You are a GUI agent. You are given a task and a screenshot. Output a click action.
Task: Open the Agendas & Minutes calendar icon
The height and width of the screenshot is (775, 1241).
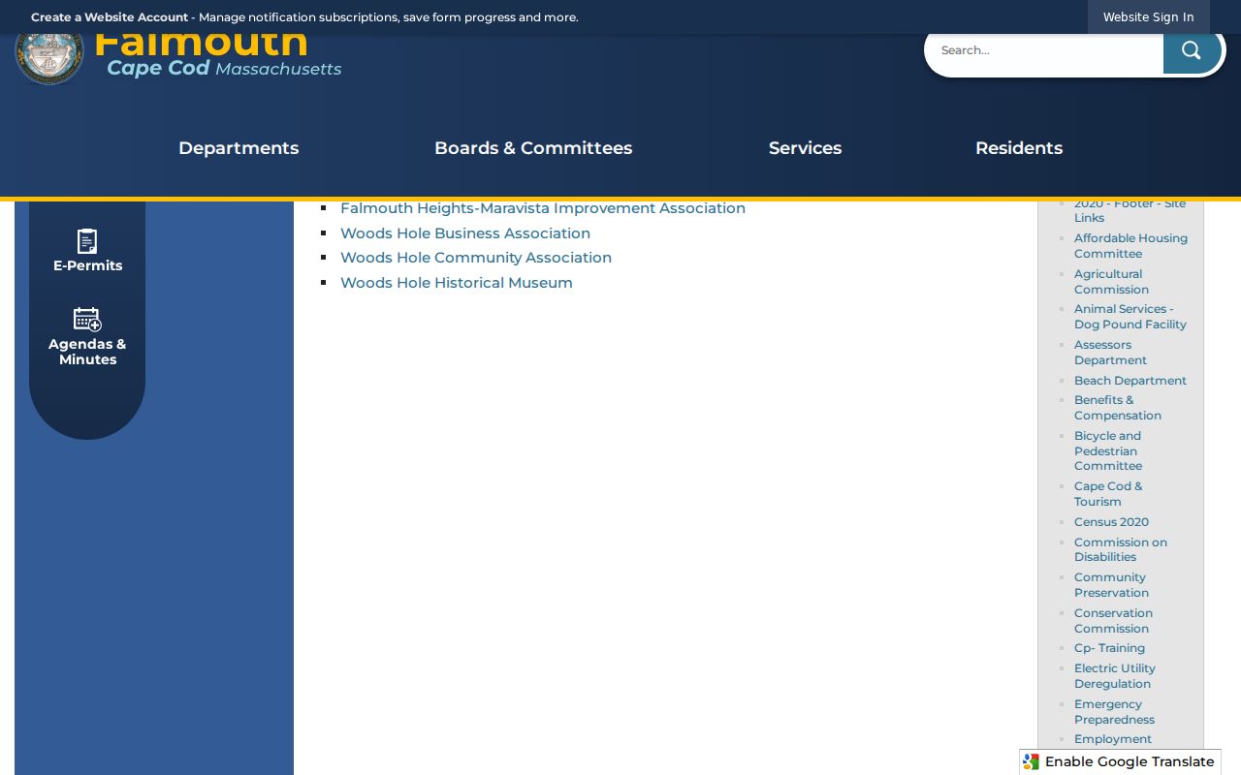point(87,319)
